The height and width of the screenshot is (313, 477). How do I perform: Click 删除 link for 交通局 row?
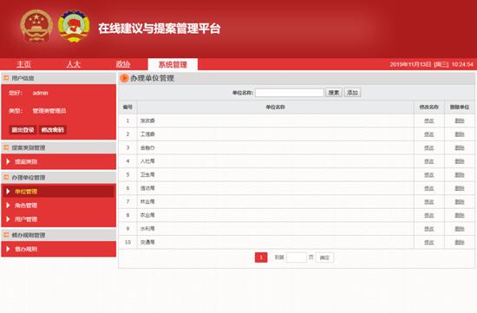(460, 243)
